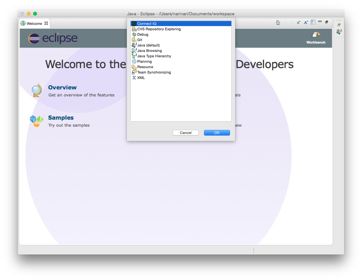362x280 pixels.
Task: Click the Git perspective icon
Action: click(x=134, y=40)
